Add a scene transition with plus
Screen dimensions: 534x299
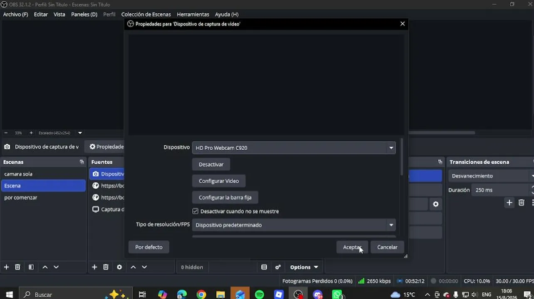509,203
